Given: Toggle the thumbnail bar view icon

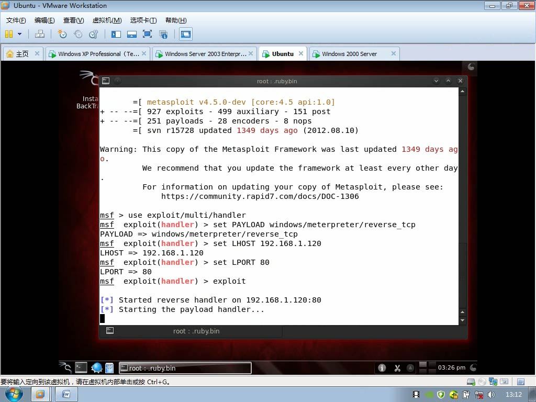Looking at the screenshot, I should click(x=131, y=34).
